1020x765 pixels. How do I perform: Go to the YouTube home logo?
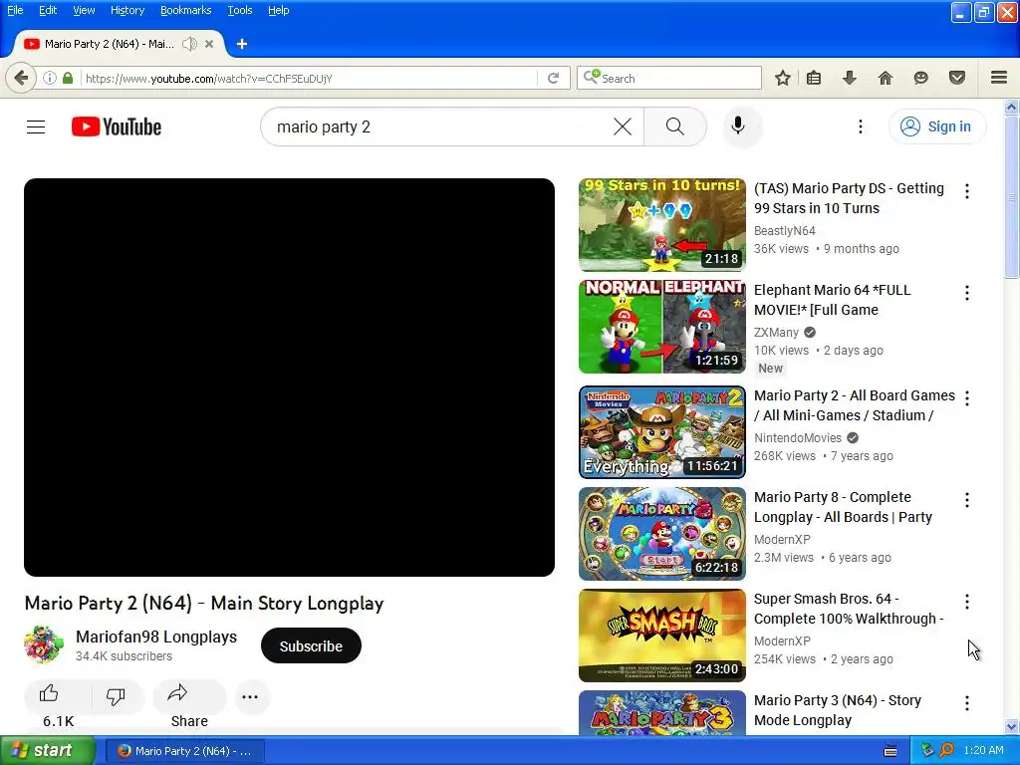[x=117, y=127]
